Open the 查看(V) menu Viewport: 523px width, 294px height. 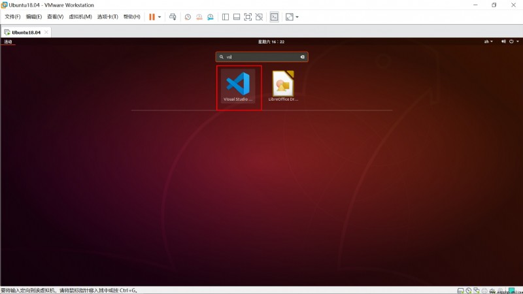[x=56, y=17]
